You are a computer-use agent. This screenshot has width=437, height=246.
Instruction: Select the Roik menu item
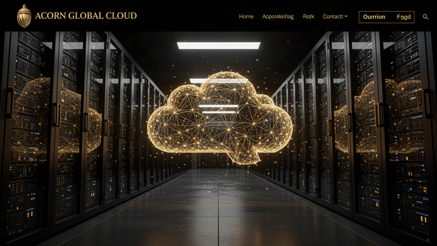(x=308, y=17)
